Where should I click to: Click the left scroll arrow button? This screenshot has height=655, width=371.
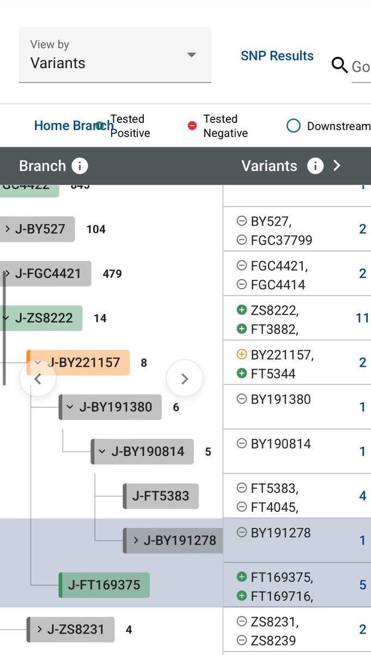(x=38, y=378)
